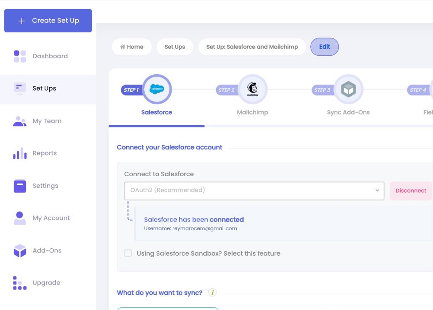Image resolution: width=433 pixels, height=310 pixels.
Task: Click the plus icon in Create Set Up
Action: point(22,21)
